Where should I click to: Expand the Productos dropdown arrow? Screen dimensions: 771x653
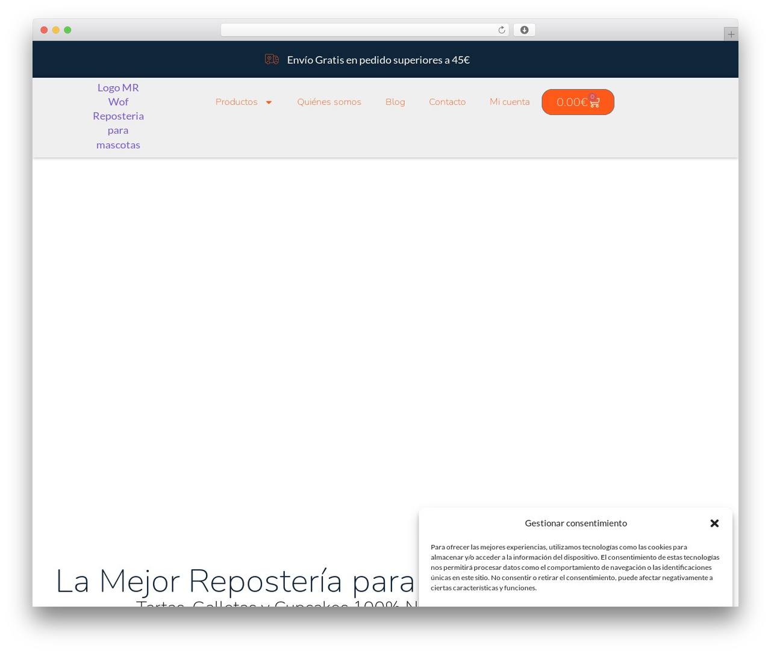click(x=269, y=102)
